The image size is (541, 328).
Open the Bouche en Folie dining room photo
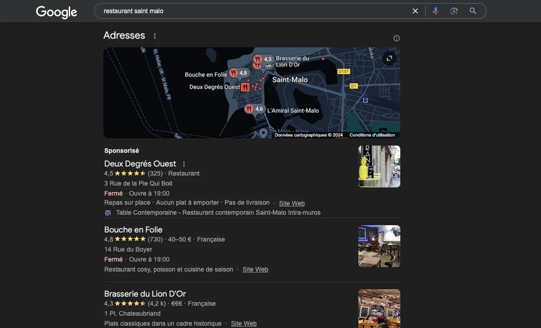tap(379, 246)
